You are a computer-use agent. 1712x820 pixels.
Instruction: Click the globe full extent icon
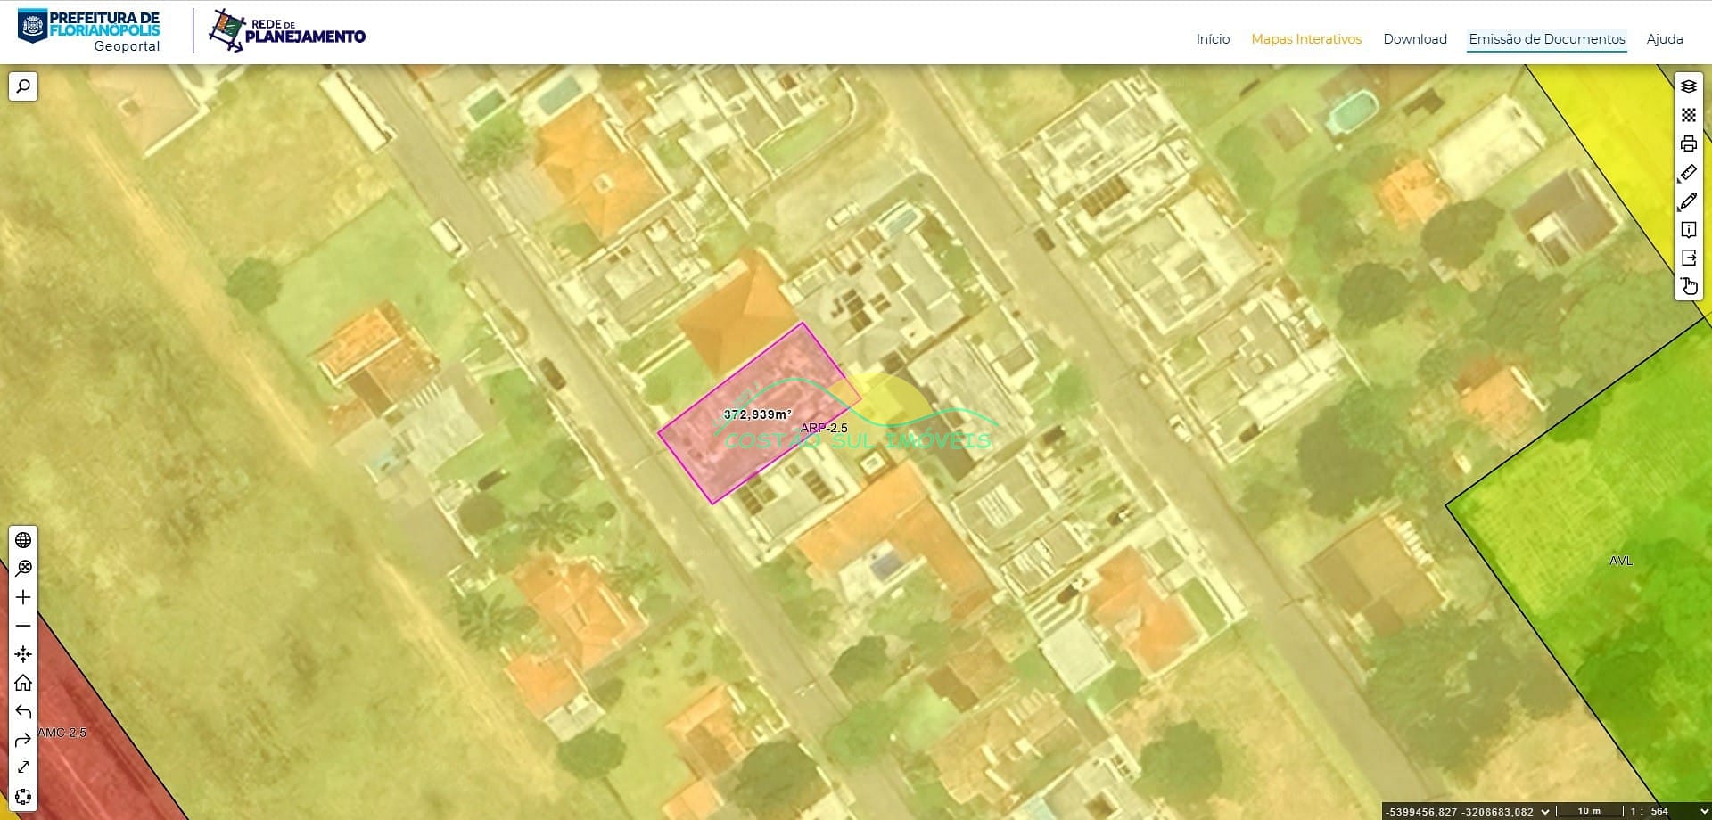point(23,540)
